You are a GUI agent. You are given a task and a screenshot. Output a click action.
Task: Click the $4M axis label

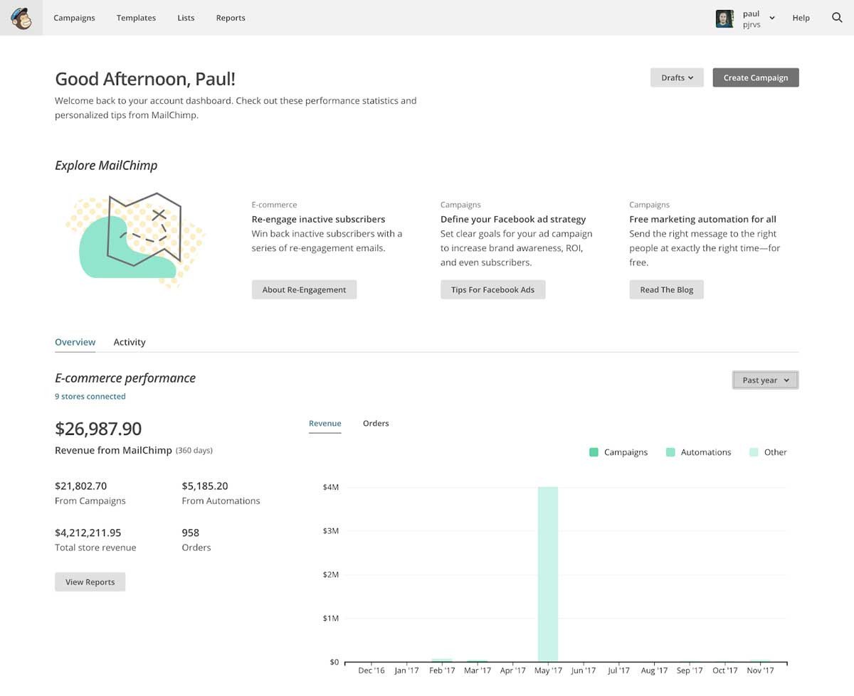[x=331, y=488]
